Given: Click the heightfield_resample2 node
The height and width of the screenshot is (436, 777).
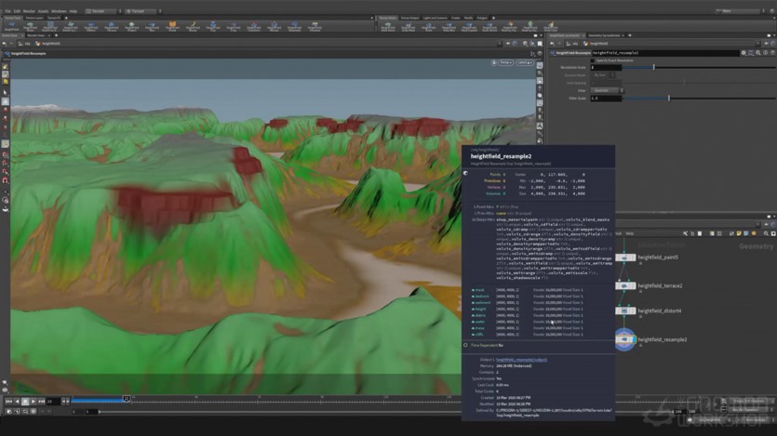Looking at the screenshot, I should (625, 339).
